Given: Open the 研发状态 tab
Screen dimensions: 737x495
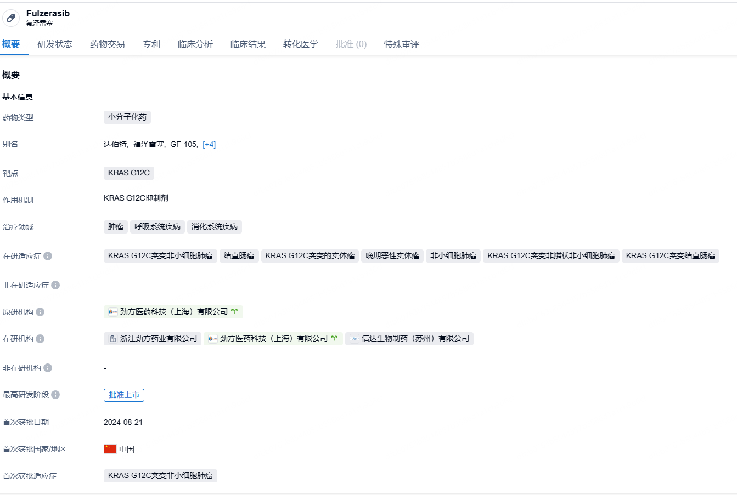Looking at the screenshot, I should pos(55,44).
